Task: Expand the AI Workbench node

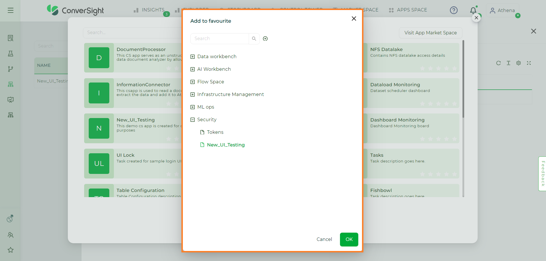Action: click(193, 69)
